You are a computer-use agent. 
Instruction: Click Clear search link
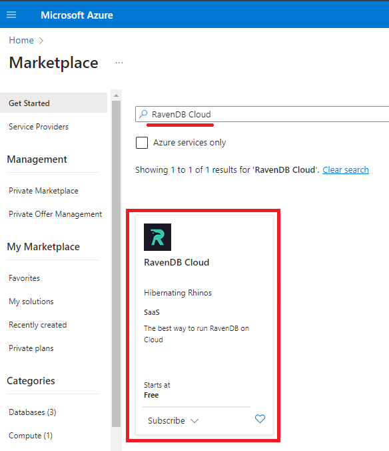[x=346, y=169]
